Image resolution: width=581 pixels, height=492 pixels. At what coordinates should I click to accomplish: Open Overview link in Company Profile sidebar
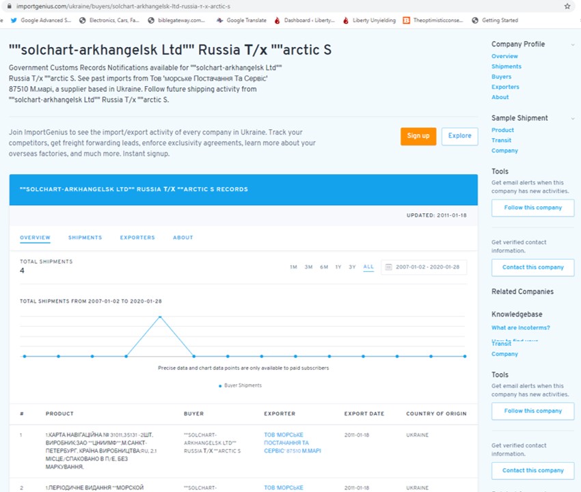pyautogui.click(x=504, y=56)
